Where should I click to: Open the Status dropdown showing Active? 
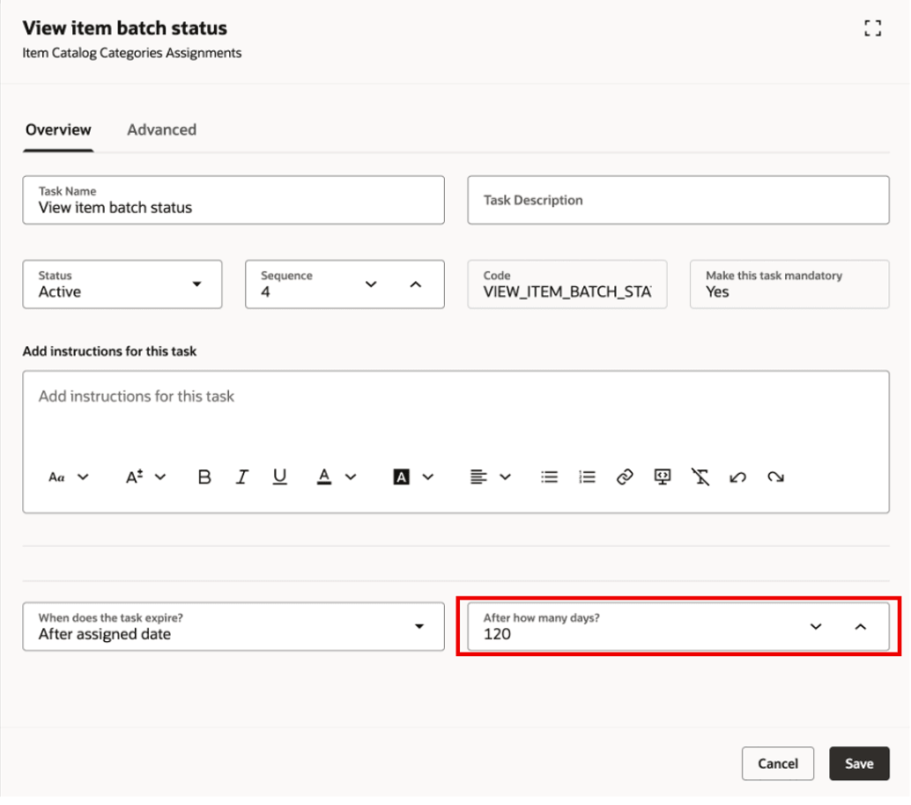click(197, 284)
